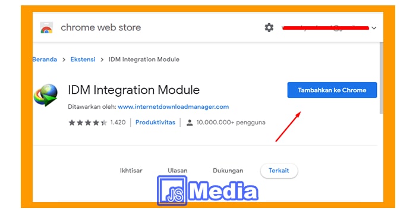Switch to the Ikhtisar tab
The width and height of the screenshot is (416, 214).
131,171
